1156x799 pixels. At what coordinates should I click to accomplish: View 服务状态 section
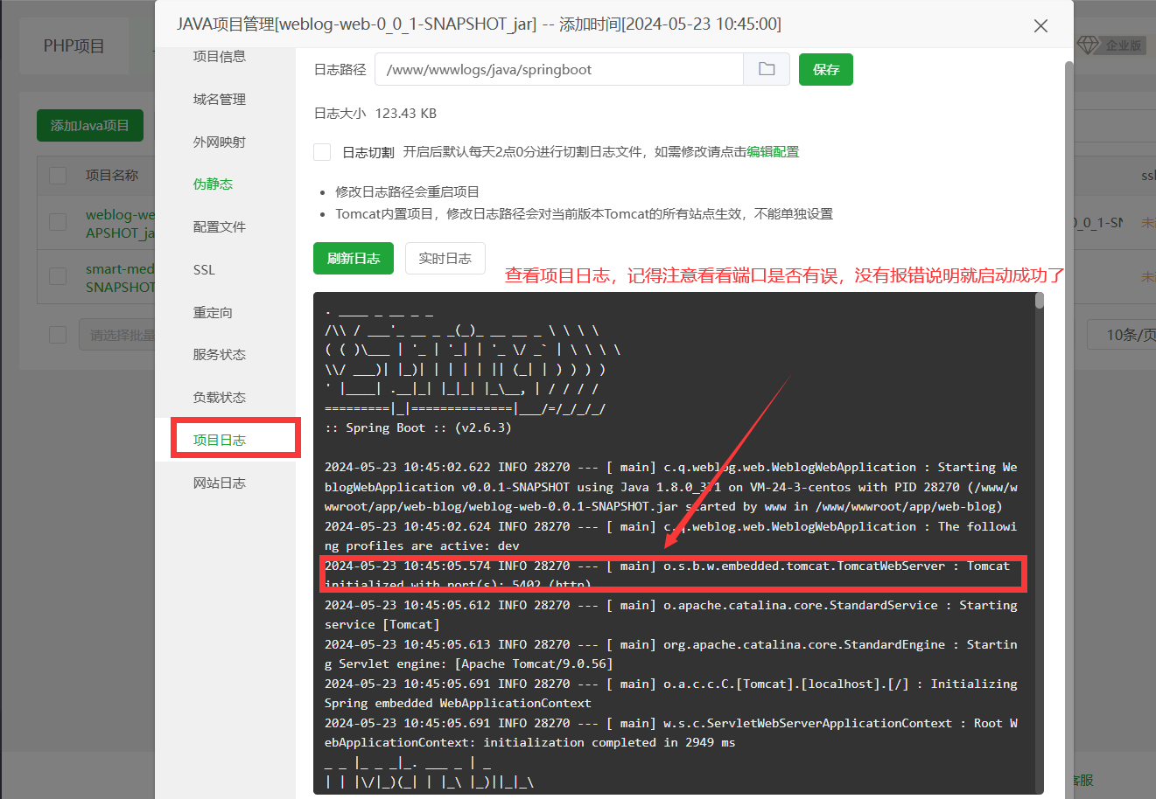tap(220, 354)
